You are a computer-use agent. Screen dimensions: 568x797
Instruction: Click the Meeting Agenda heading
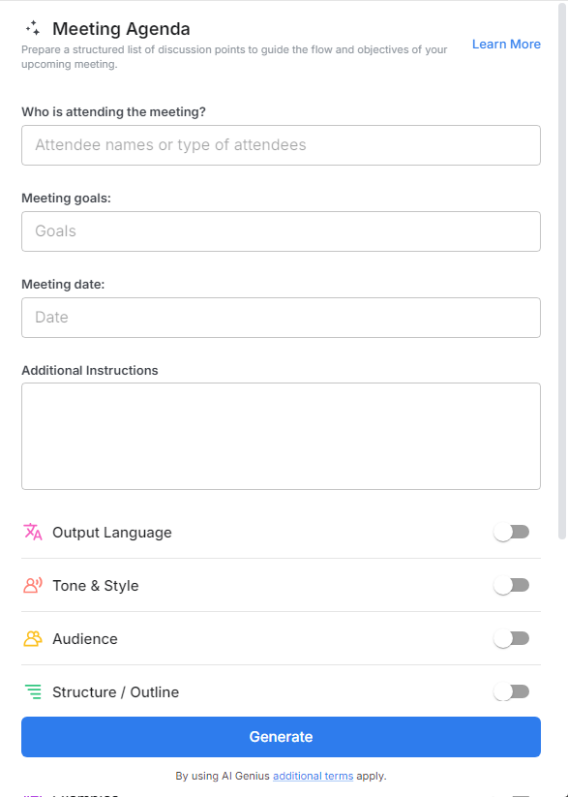tap(121, 28)
